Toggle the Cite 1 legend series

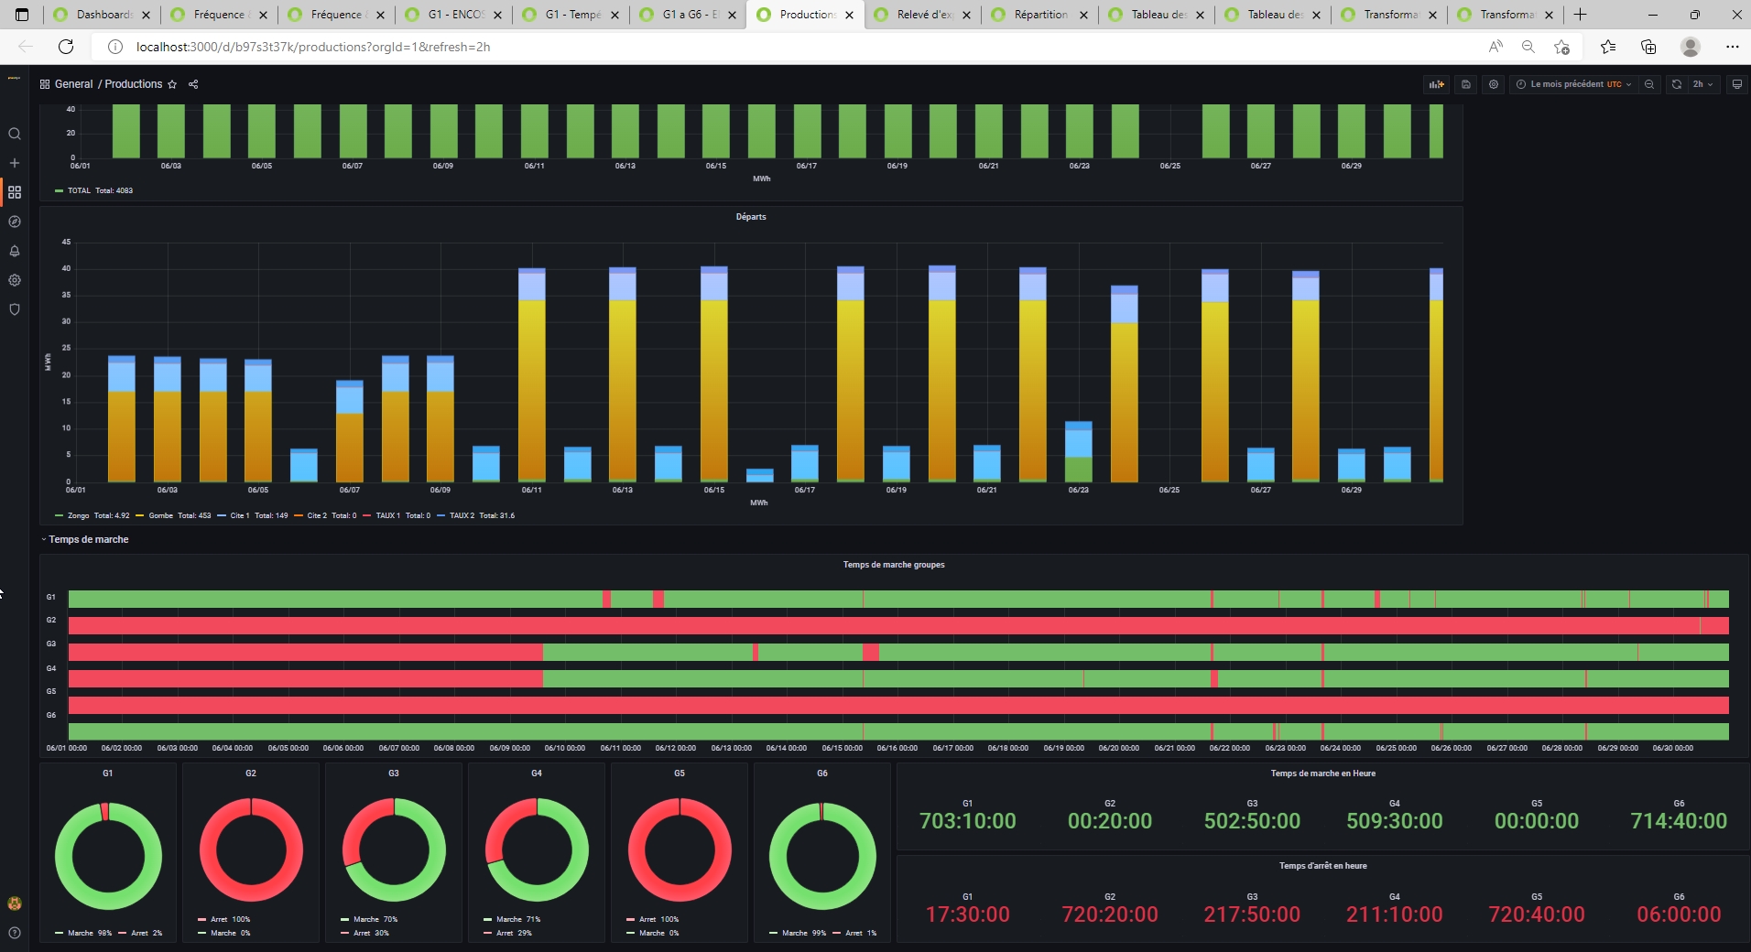[x=240, y=515]
